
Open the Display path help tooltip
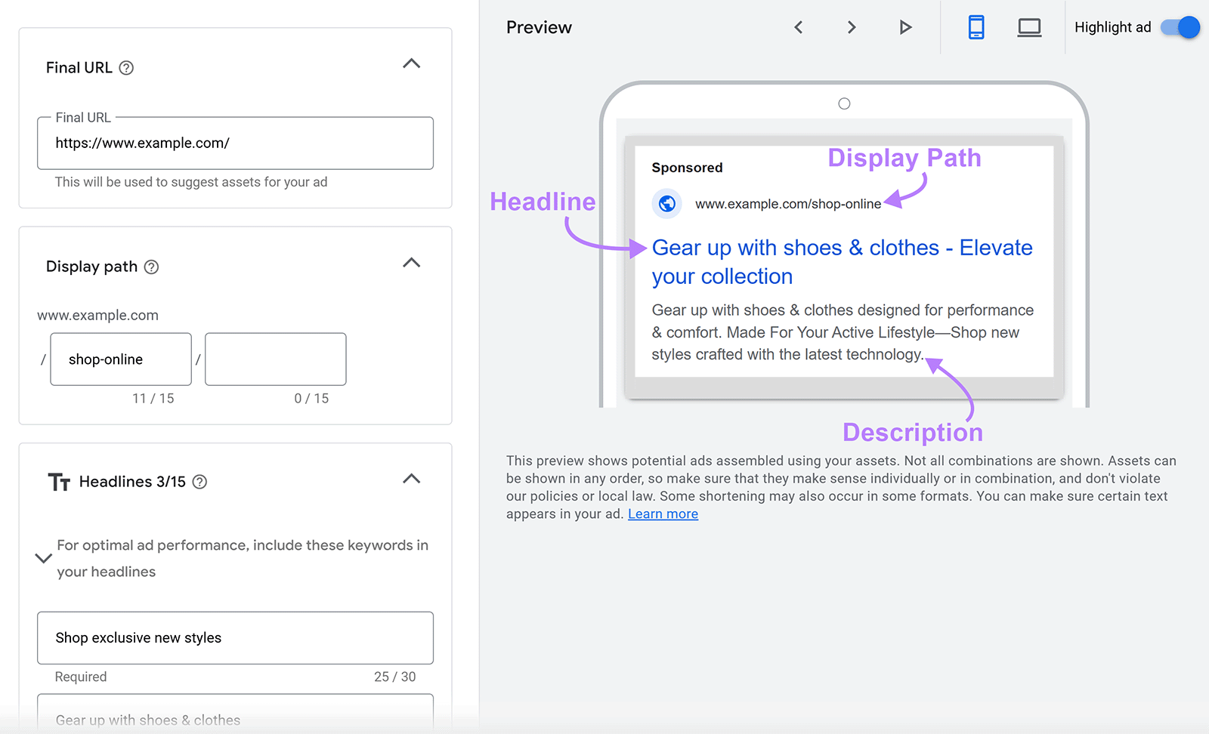tap(151, 267)
